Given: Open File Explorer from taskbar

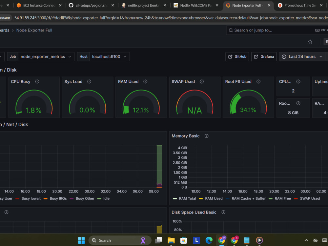Looking at the screenshot, I should [171, 240].
